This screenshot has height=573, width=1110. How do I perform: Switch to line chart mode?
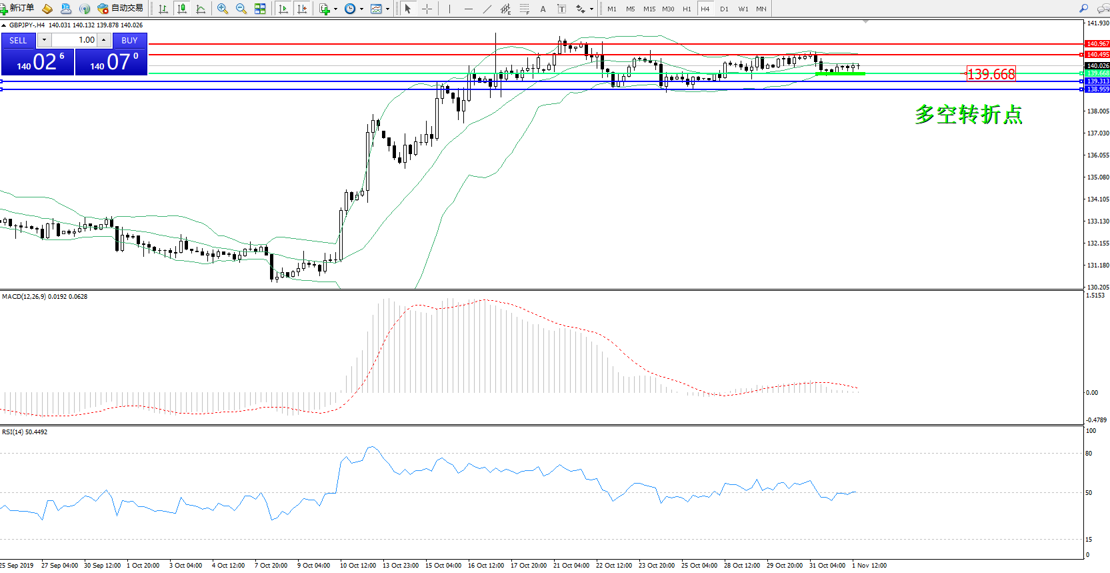[x=201, y=9]
